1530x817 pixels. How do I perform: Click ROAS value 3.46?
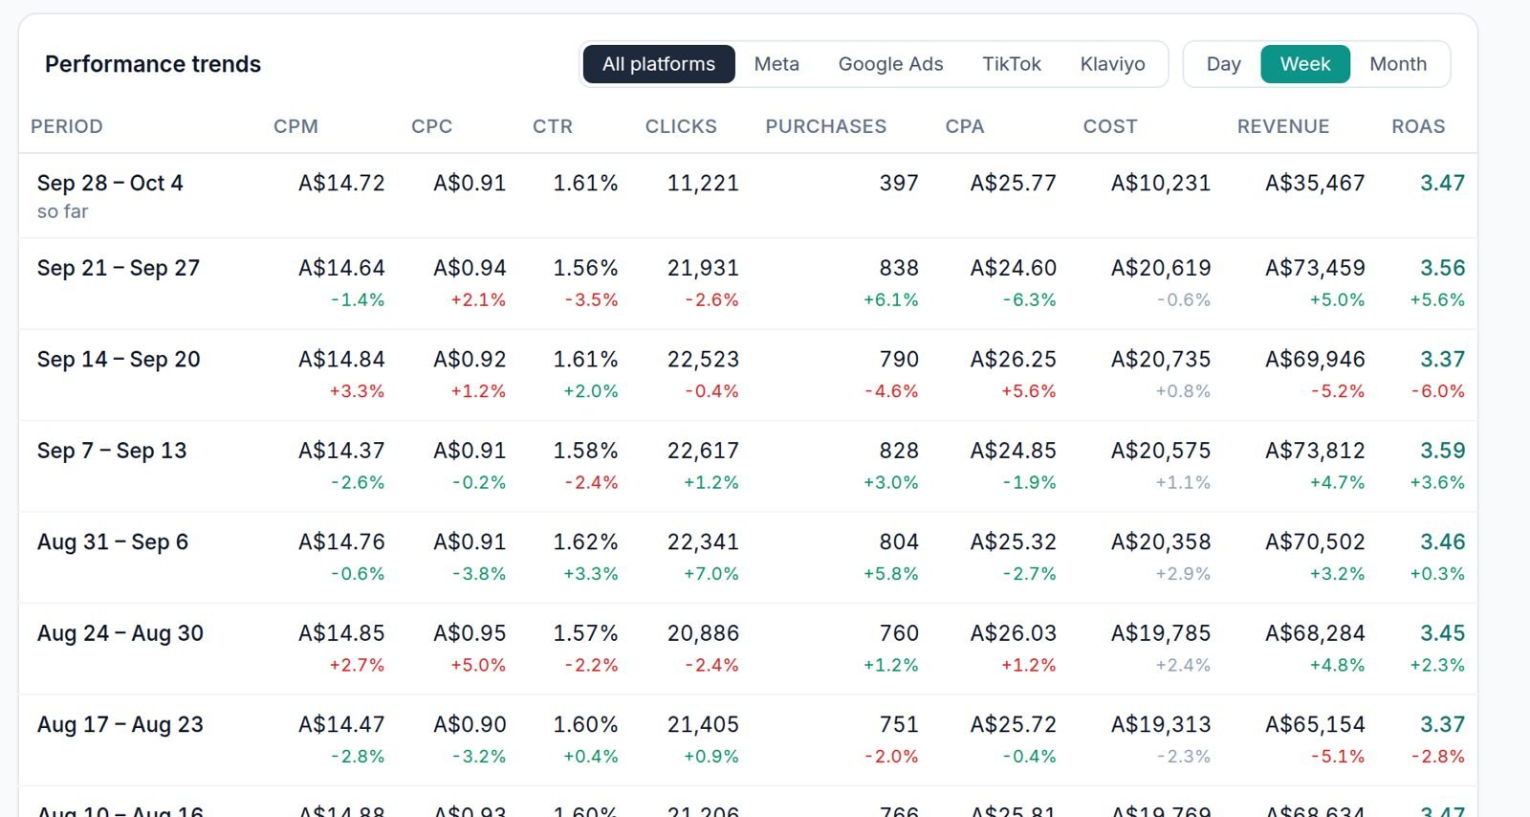tap(1442, 541)
